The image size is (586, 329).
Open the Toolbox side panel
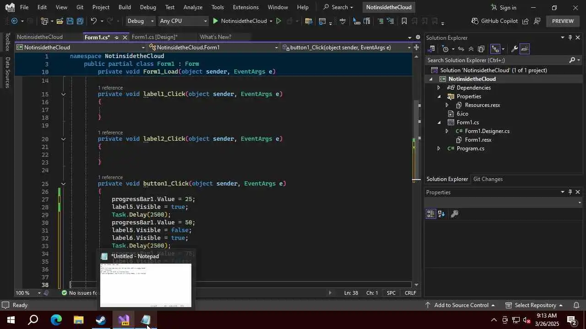pyautogui.click(x=7, y=42)
